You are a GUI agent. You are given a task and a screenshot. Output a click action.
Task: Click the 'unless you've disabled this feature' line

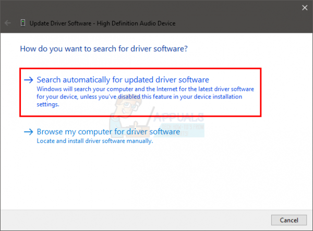(x=139, y=97)
